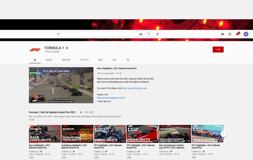Open Max Verstappen's Fastest FP2 Lap thumbnail
The image size is (253, 160).
[175, 134]
